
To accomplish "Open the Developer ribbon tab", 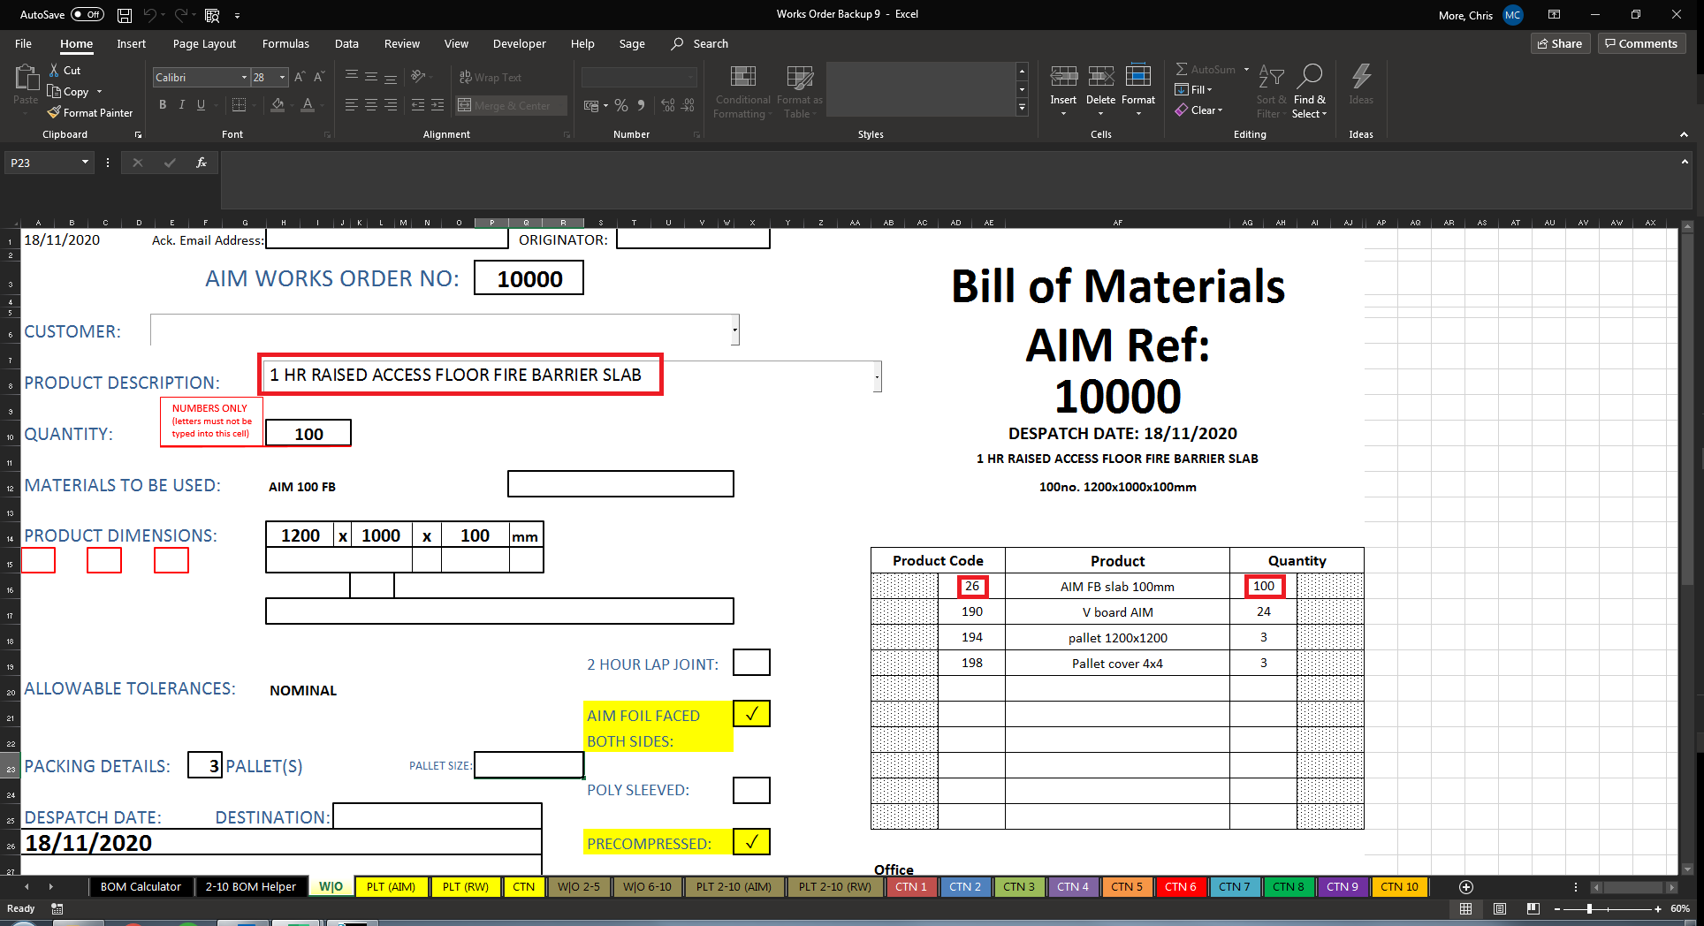I will point(519,43).
